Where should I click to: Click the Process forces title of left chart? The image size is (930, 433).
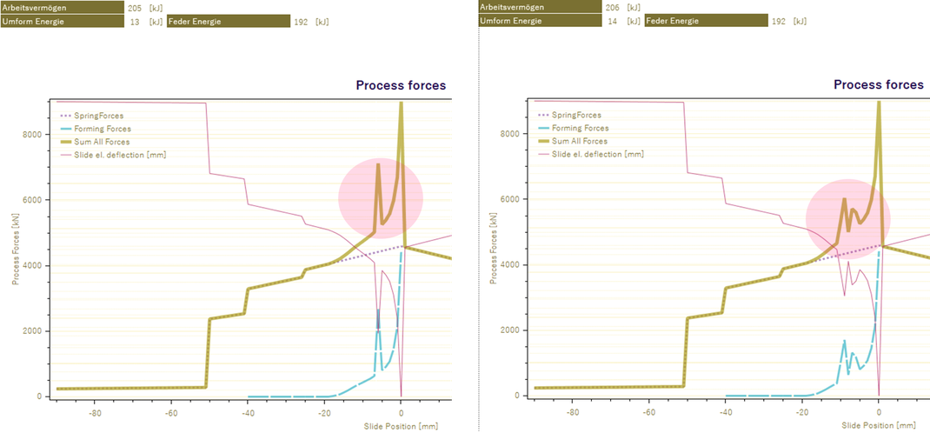point(401,85)
